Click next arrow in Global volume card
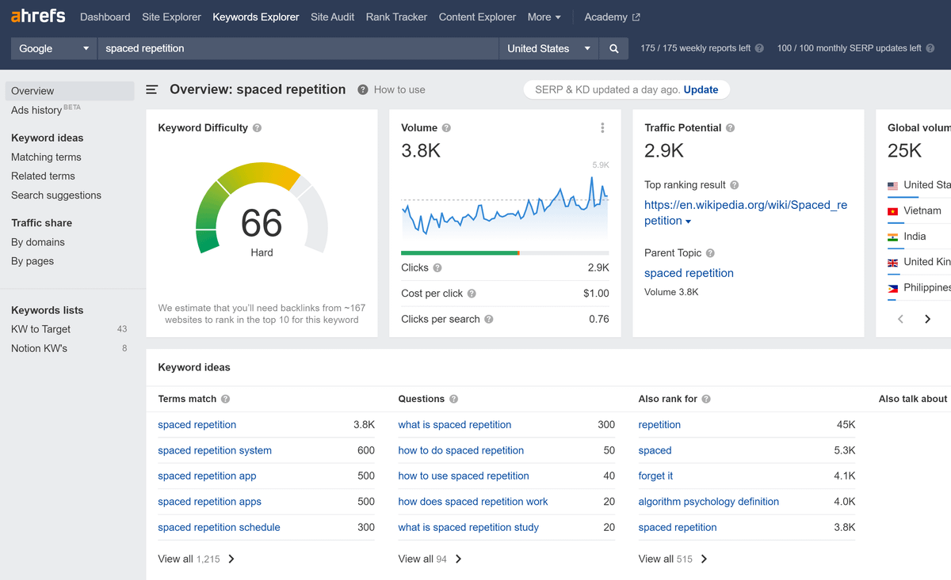 pyautogui.click(x=927, y=319)
